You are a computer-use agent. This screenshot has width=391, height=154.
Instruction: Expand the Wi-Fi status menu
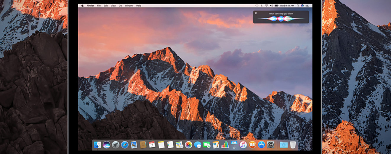(266, 6)
